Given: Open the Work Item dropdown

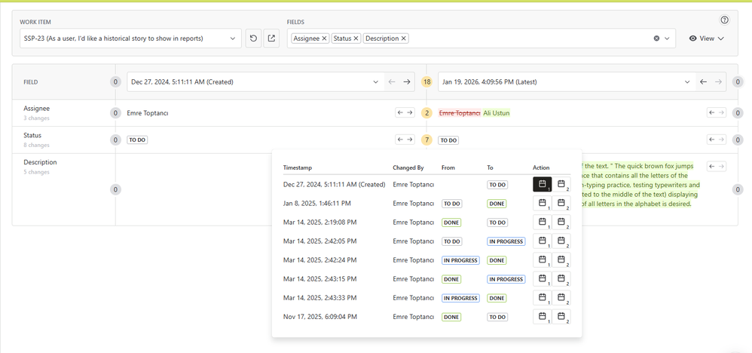Looking at the screenshot, I should click(x=130, y=38).
